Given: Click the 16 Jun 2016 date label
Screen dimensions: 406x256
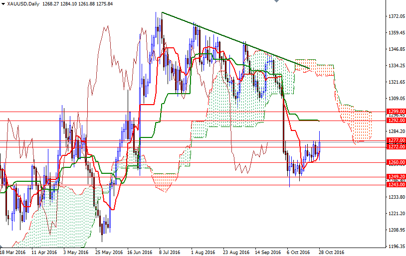Looking at the screenshot, I should pyautogui.click(x=140, y=252).
